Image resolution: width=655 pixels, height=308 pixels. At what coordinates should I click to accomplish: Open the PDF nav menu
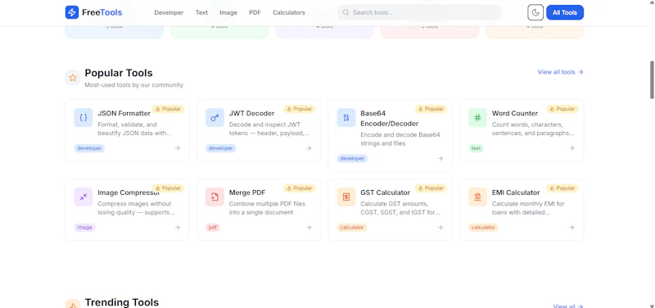coord(255,12)
